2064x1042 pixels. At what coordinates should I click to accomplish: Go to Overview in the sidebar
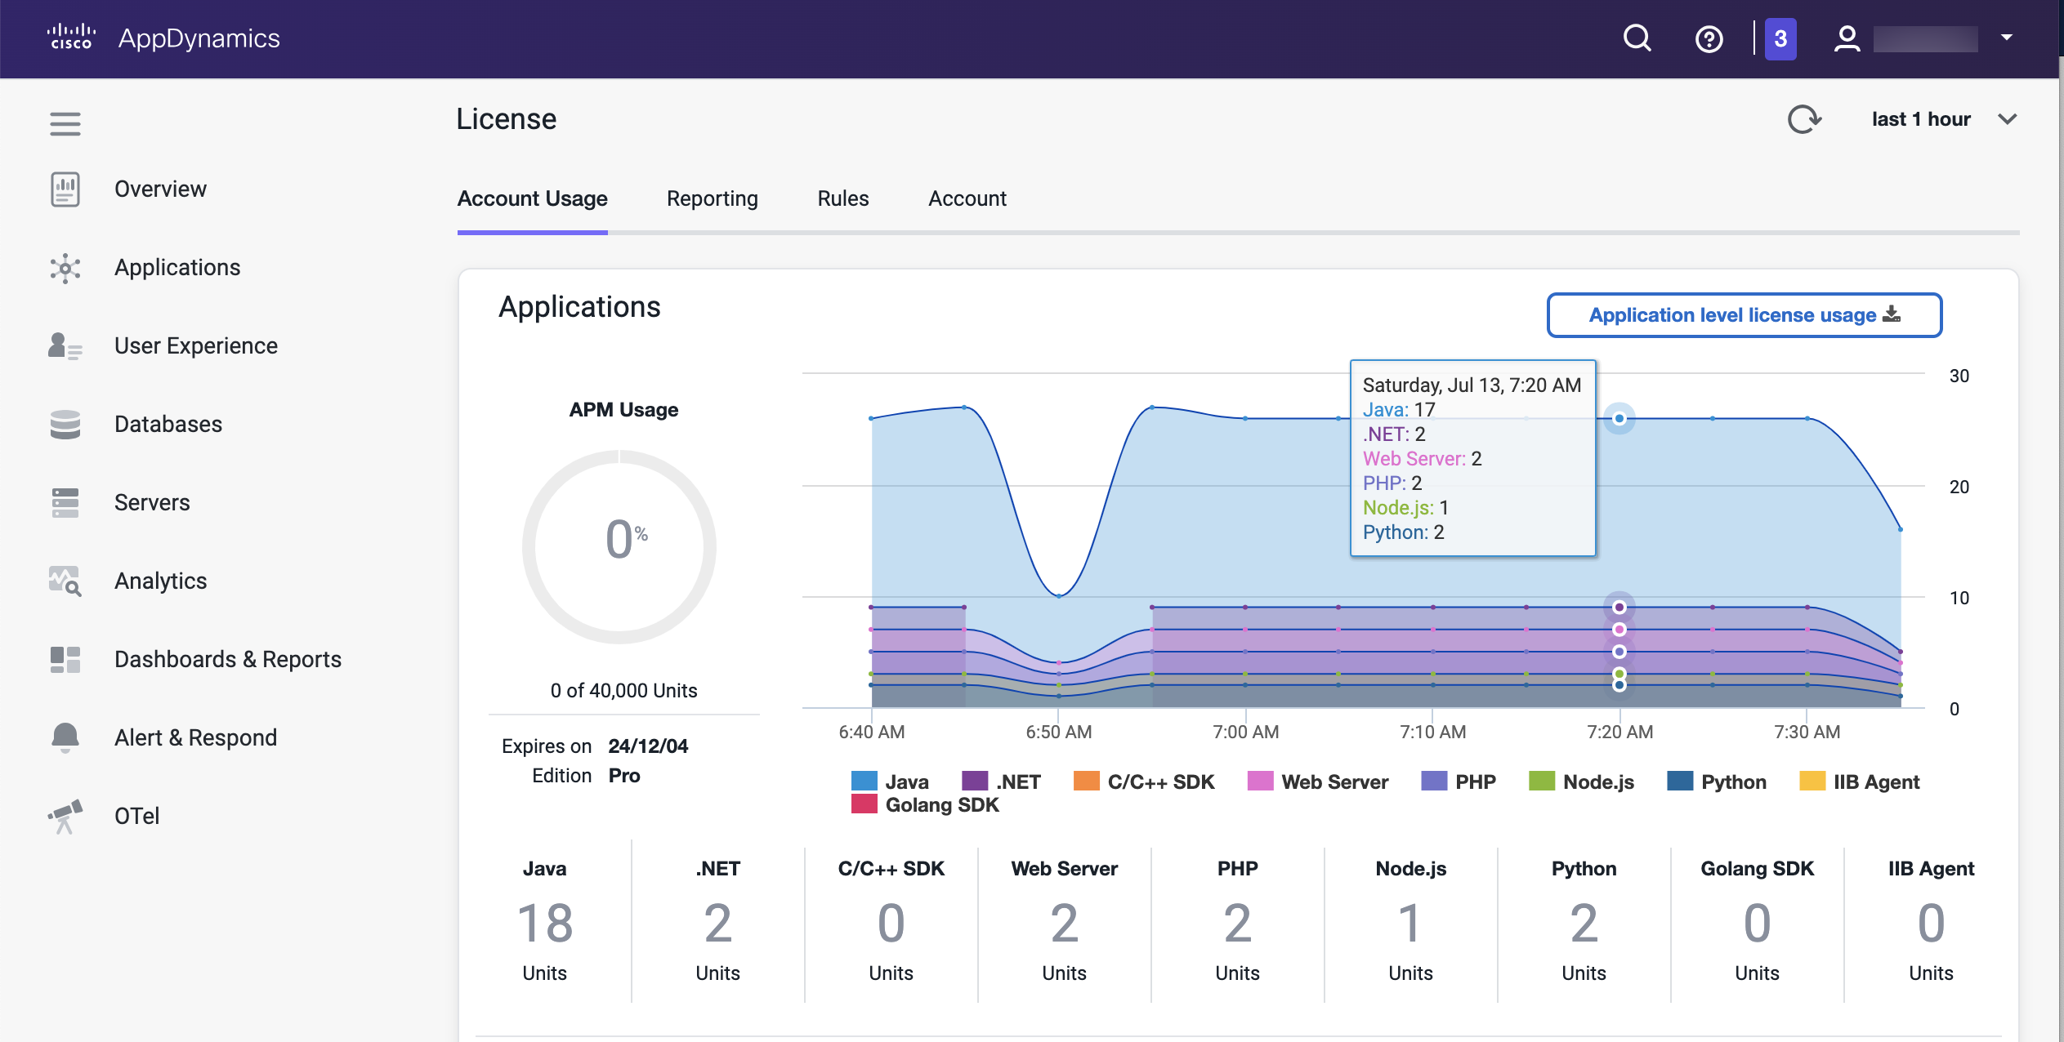coord(160,189)
